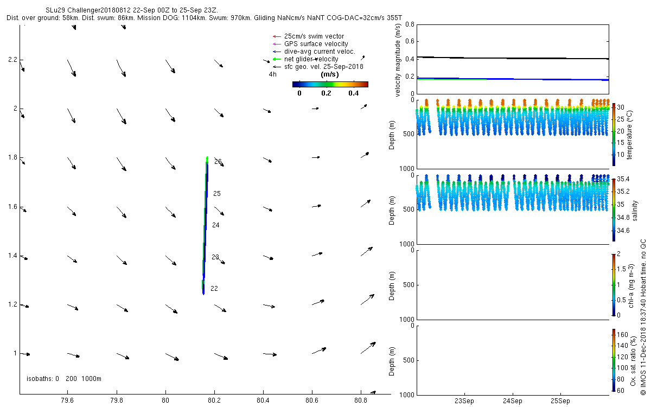Click the velocity (m/s) colorbar in the legend
Viewport: 651px width, 407px height.
click(330, 84)
